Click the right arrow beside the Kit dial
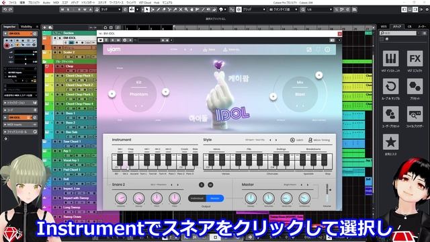Viewport: 430px width, 242px height. (165, 92)
